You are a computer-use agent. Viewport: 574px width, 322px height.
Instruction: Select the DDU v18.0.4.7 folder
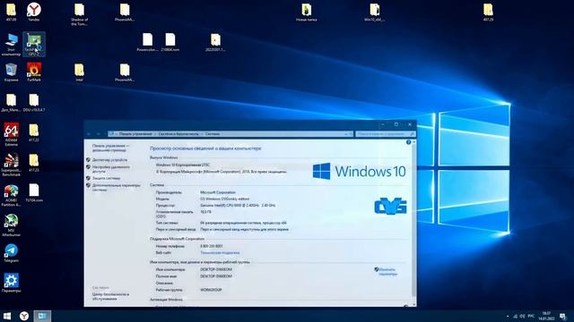click(34, 102)
